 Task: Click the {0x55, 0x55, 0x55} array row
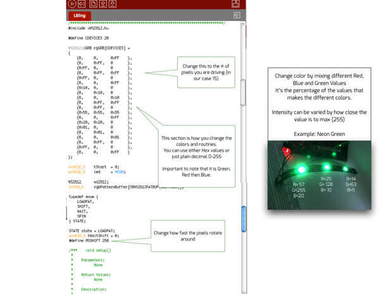coord(104,113)
